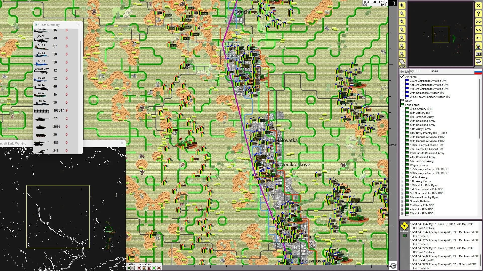This screenshot has height=271, width=483.
Task: Expand the 1st Tank Army entry
Action: point(403,177)
